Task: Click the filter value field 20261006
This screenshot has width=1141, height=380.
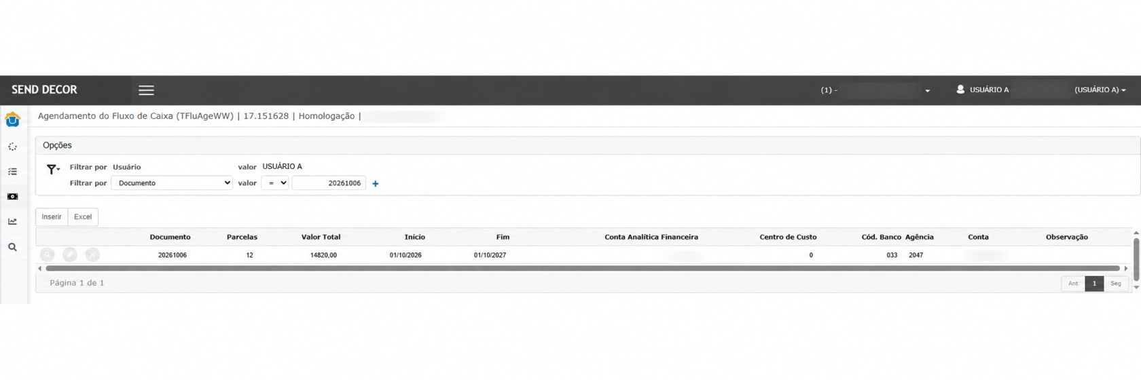Action: point(329,183)
